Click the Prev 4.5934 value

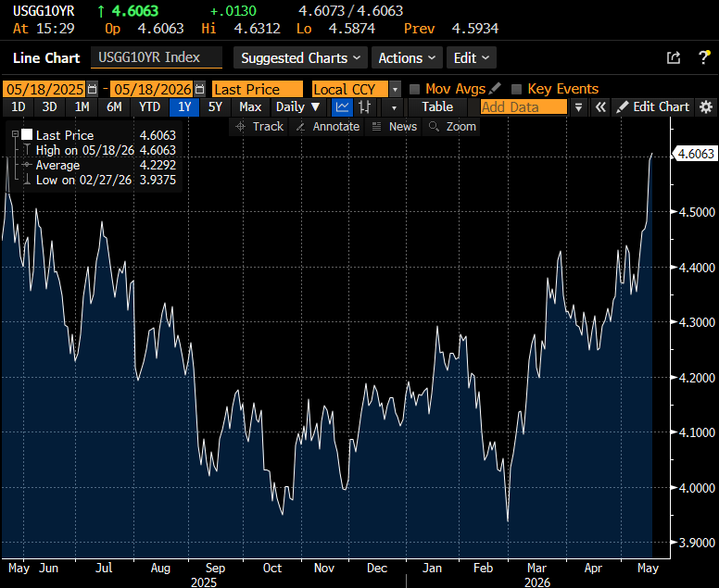pyautogui.click(x=475, y=29)
